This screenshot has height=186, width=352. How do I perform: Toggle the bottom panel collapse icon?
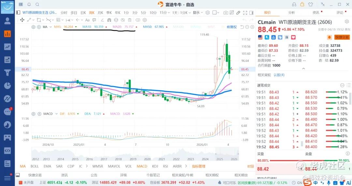18,175
